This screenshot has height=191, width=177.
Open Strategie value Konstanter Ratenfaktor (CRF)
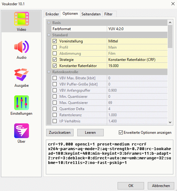137,60
